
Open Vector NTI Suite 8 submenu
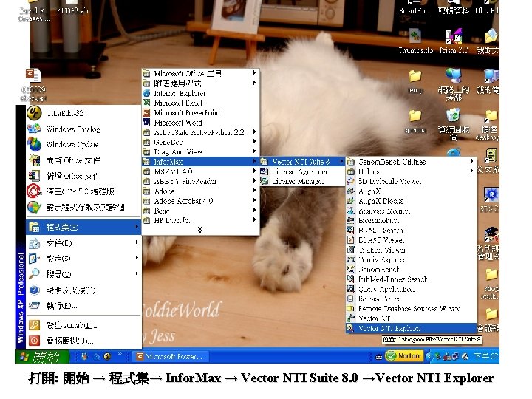302,162
